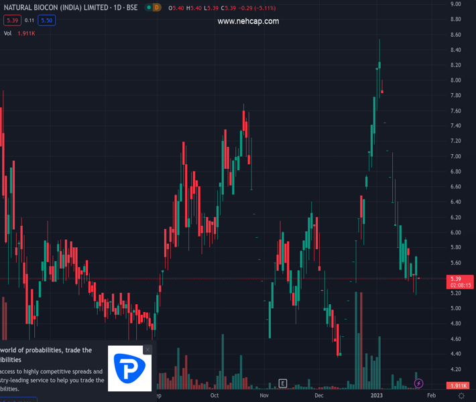Close the Pepperstone advertisement popup
476x402 pixels.
[x=147, y=349]
